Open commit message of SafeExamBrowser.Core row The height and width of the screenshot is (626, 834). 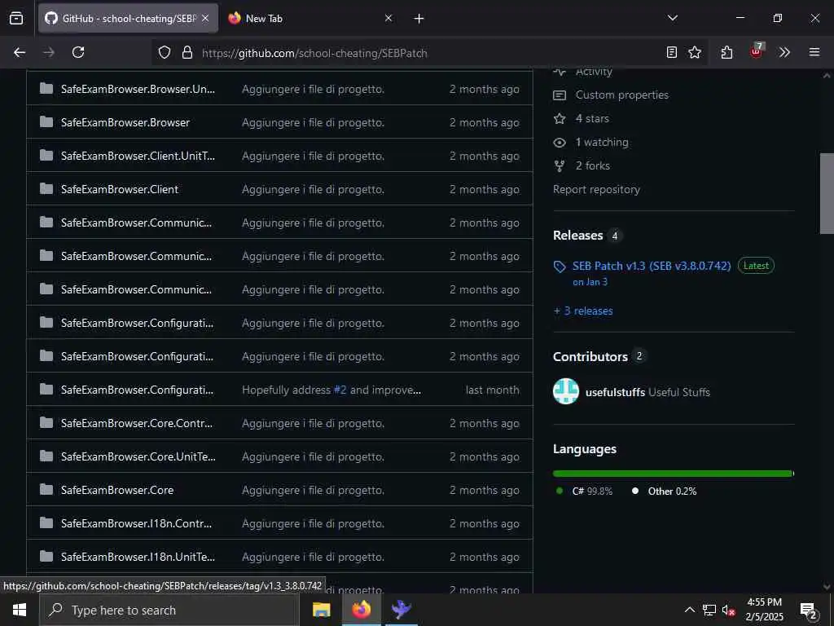point(313,490)
